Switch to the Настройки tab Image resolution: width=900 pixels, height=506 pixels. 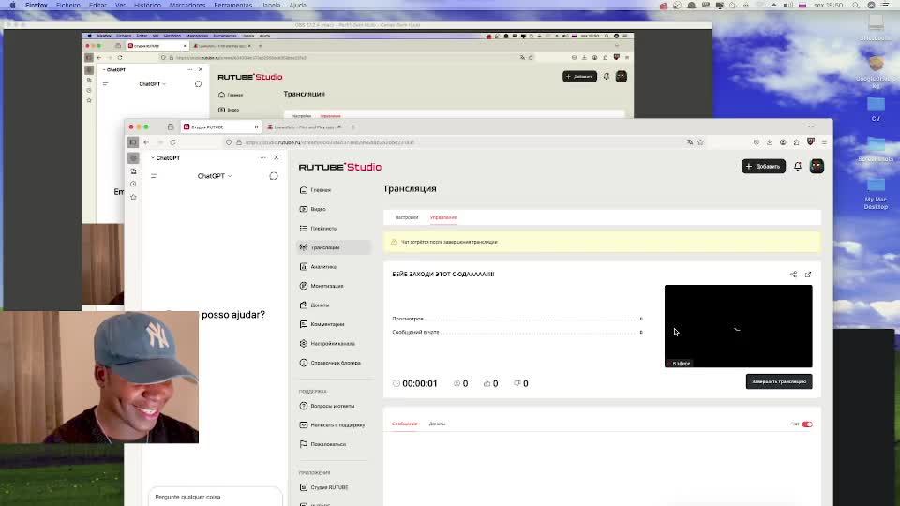406,217
